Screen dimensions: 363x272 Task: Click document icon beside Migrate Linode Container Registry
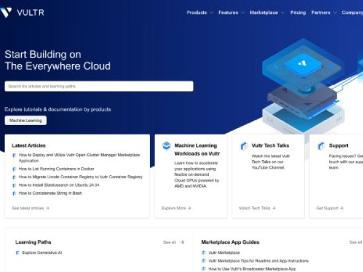(x=14, y=177)
